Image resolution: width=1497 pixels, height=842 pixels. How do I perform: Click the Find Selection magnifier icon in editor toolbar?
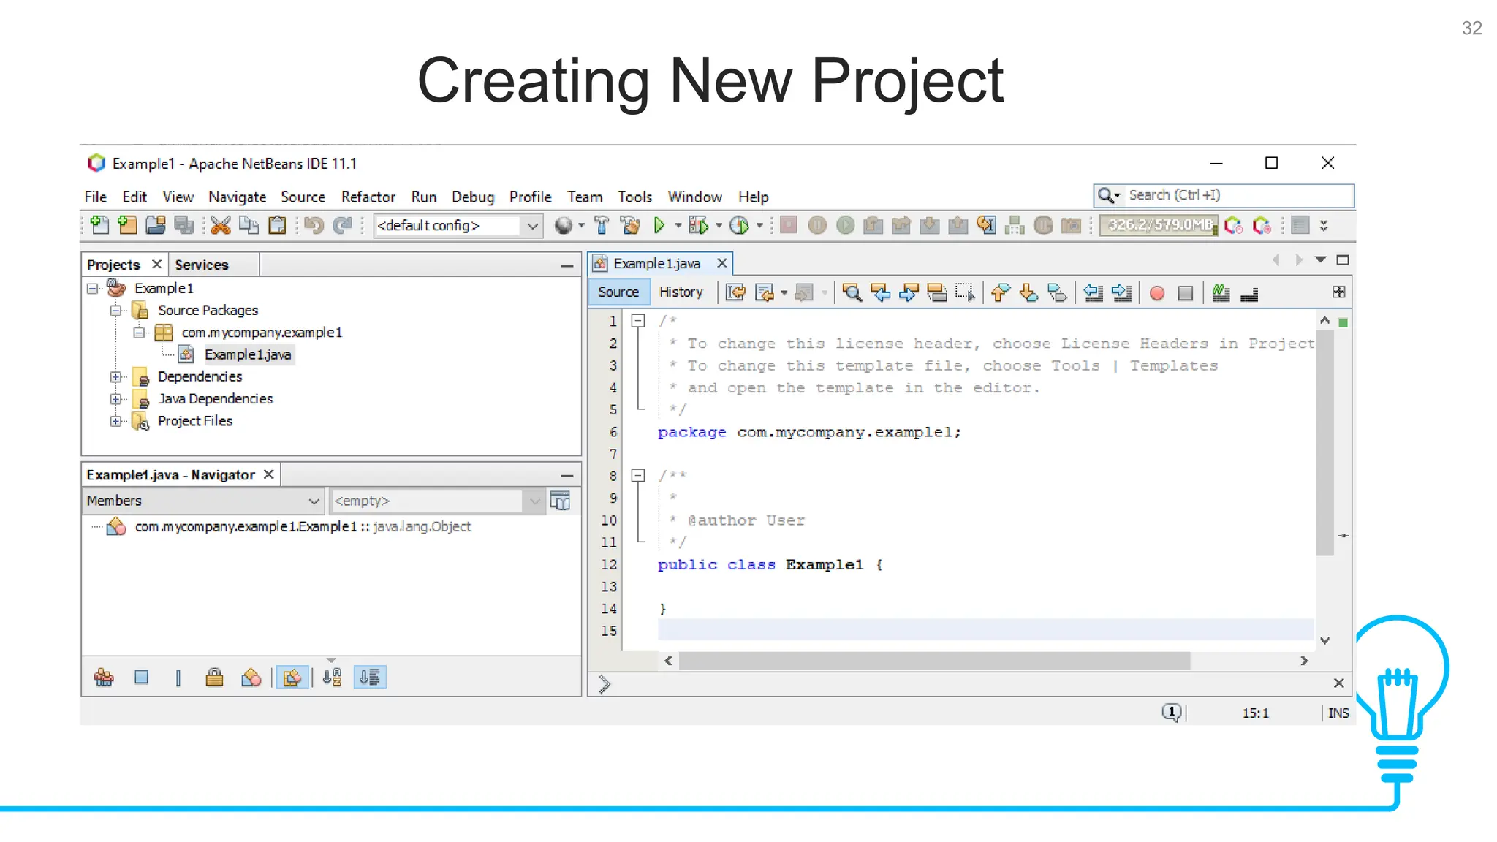[852, 293]
